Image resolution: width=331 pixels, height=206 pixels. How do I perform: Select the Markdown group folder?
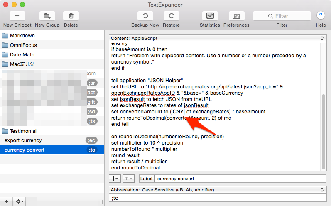click(x=52, y=35)
